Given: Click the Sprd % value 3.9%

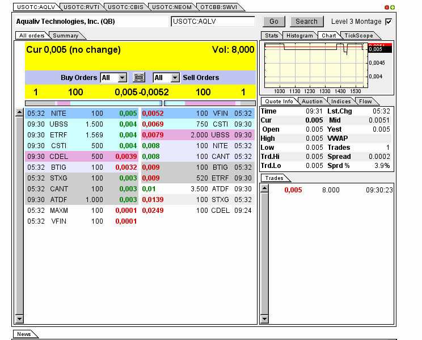Looking at the screenshot, I should pos(382,166).
